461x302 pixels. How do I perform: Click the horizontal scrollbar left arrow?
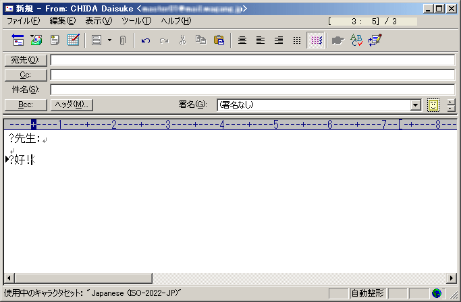(x=9, y=278)
